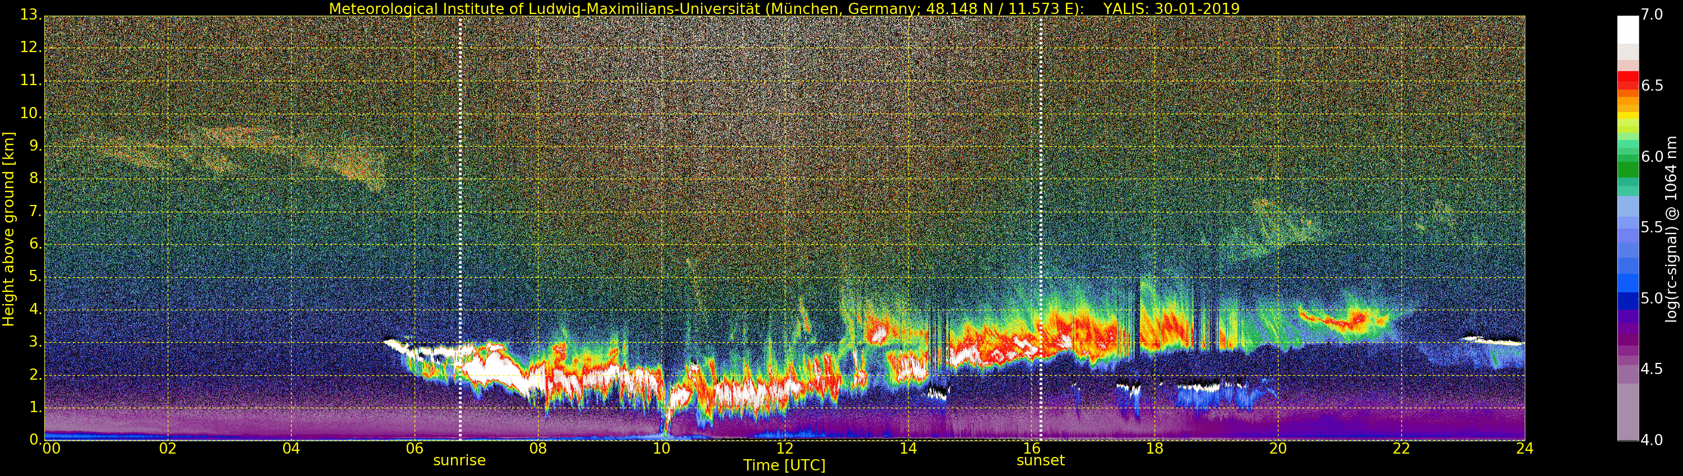Screen dimensions: 1683x476
Task: Click the '2.' tick on the height axis
Action: tap(35, 375)
